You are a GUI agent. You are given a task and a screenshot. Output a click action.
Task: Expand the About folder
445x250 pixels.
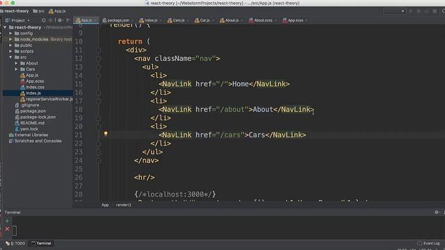pyautogui.click(x=16, y=63)
